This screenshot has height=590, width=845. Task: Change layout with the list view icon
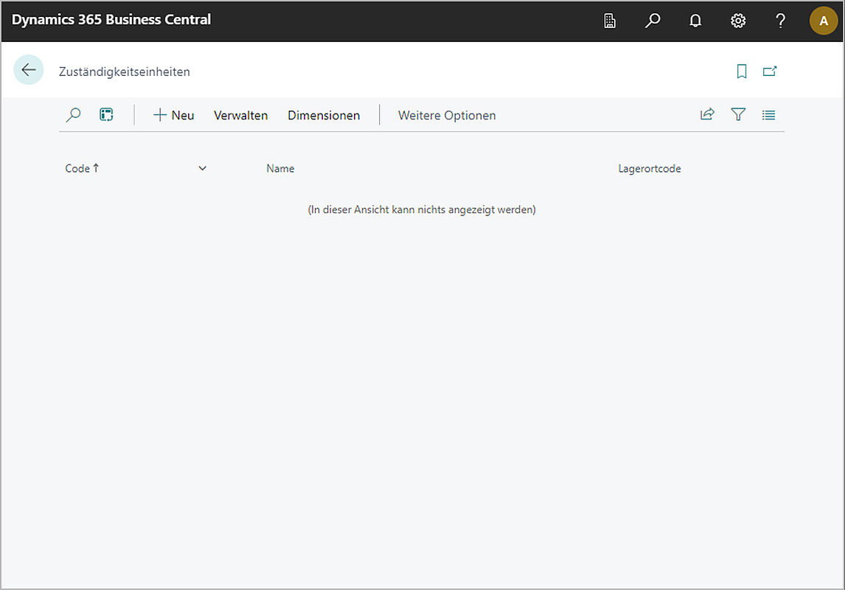pyautogui.click(x=768, y=115)
